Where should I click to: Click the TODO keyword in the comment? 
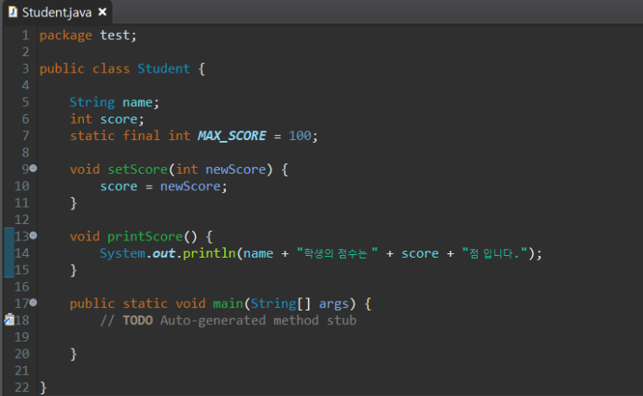click(137, 320)
